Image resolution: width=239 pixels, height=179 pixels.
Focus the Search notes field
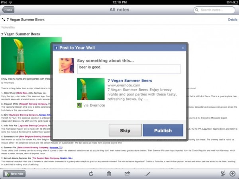click(x=214, y=10)
